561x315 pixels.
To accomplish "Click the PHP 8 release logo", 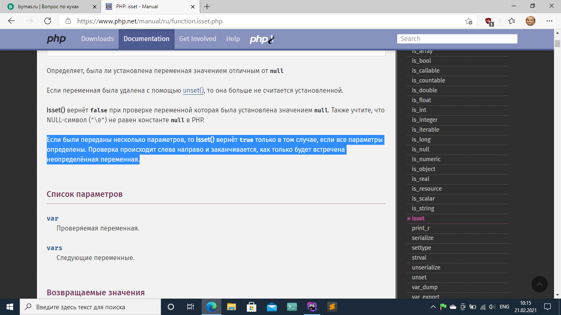I will coord(262,39).
